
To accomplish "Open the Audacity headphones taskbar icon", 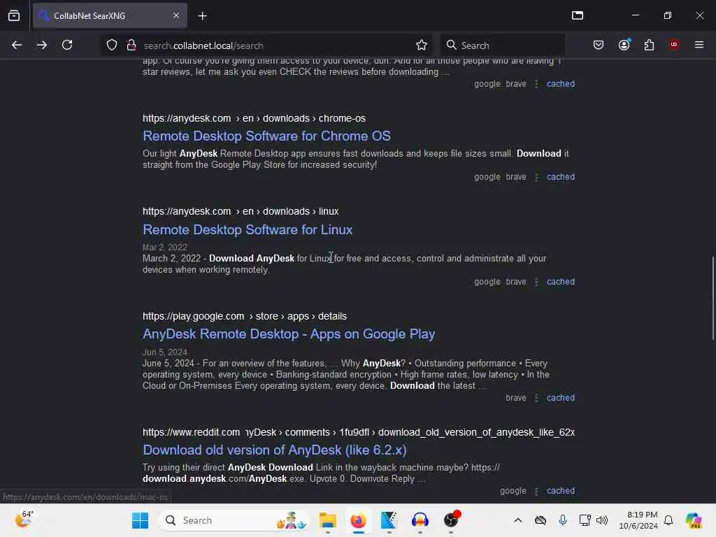I will pyautogui.click(x=420, y=520).
